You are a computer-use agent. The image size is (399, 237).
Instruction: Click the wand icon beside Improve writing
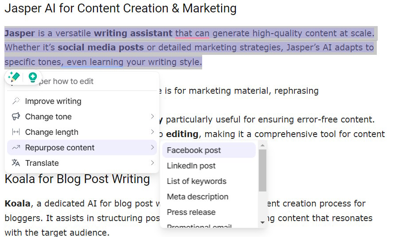tap(16, 101)
